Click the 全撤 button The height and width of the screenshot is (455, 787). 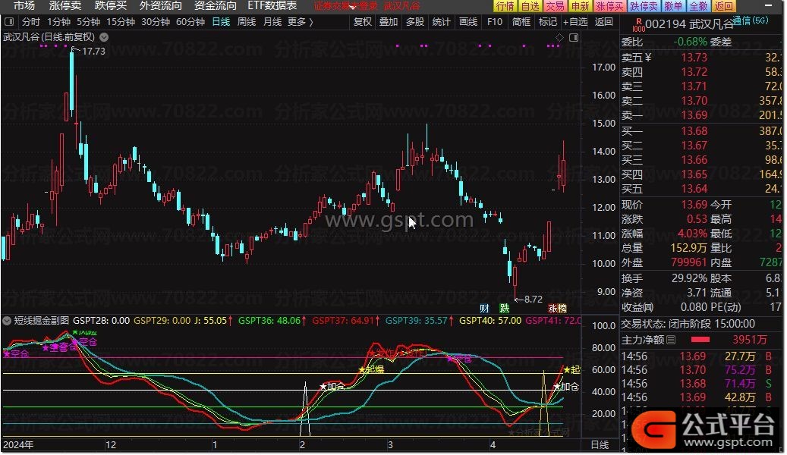(698, 6)
